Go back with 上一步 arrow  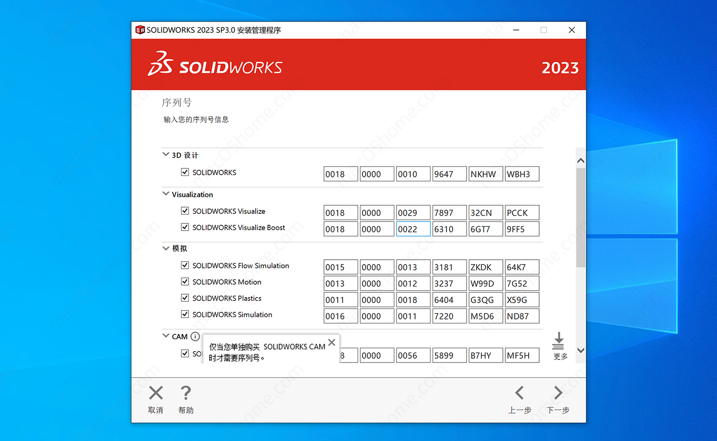(x=520, y=393)
